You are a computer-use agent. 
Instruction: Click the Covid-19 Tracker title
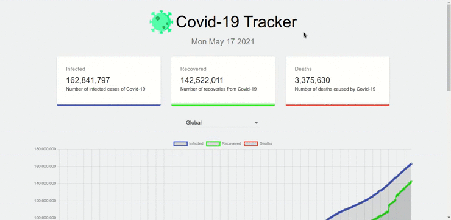tap(236, 22)
